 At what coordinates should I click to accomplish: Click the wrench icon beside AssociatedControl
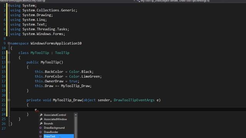pos(41,115)
